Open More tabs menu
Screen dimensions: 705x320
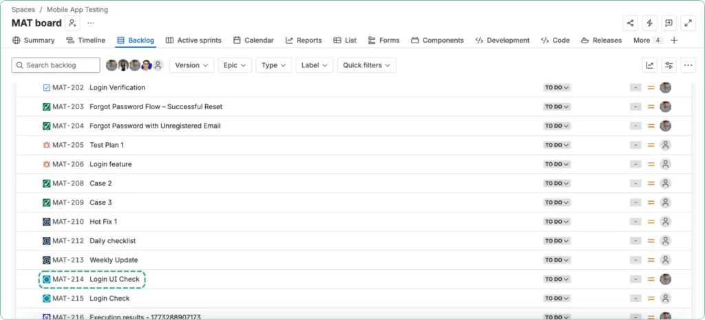click(x=648, y=41)
